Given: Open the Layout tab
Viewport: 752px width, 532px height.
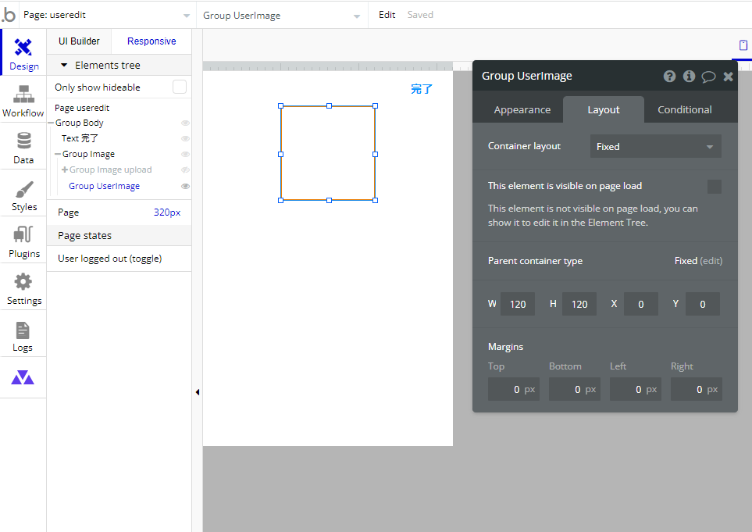Looking at the screenshot, I should click(604, 110).
